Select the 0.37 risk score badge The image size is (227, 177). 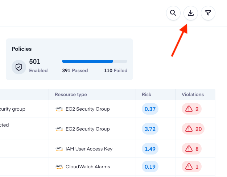point(150,109)
